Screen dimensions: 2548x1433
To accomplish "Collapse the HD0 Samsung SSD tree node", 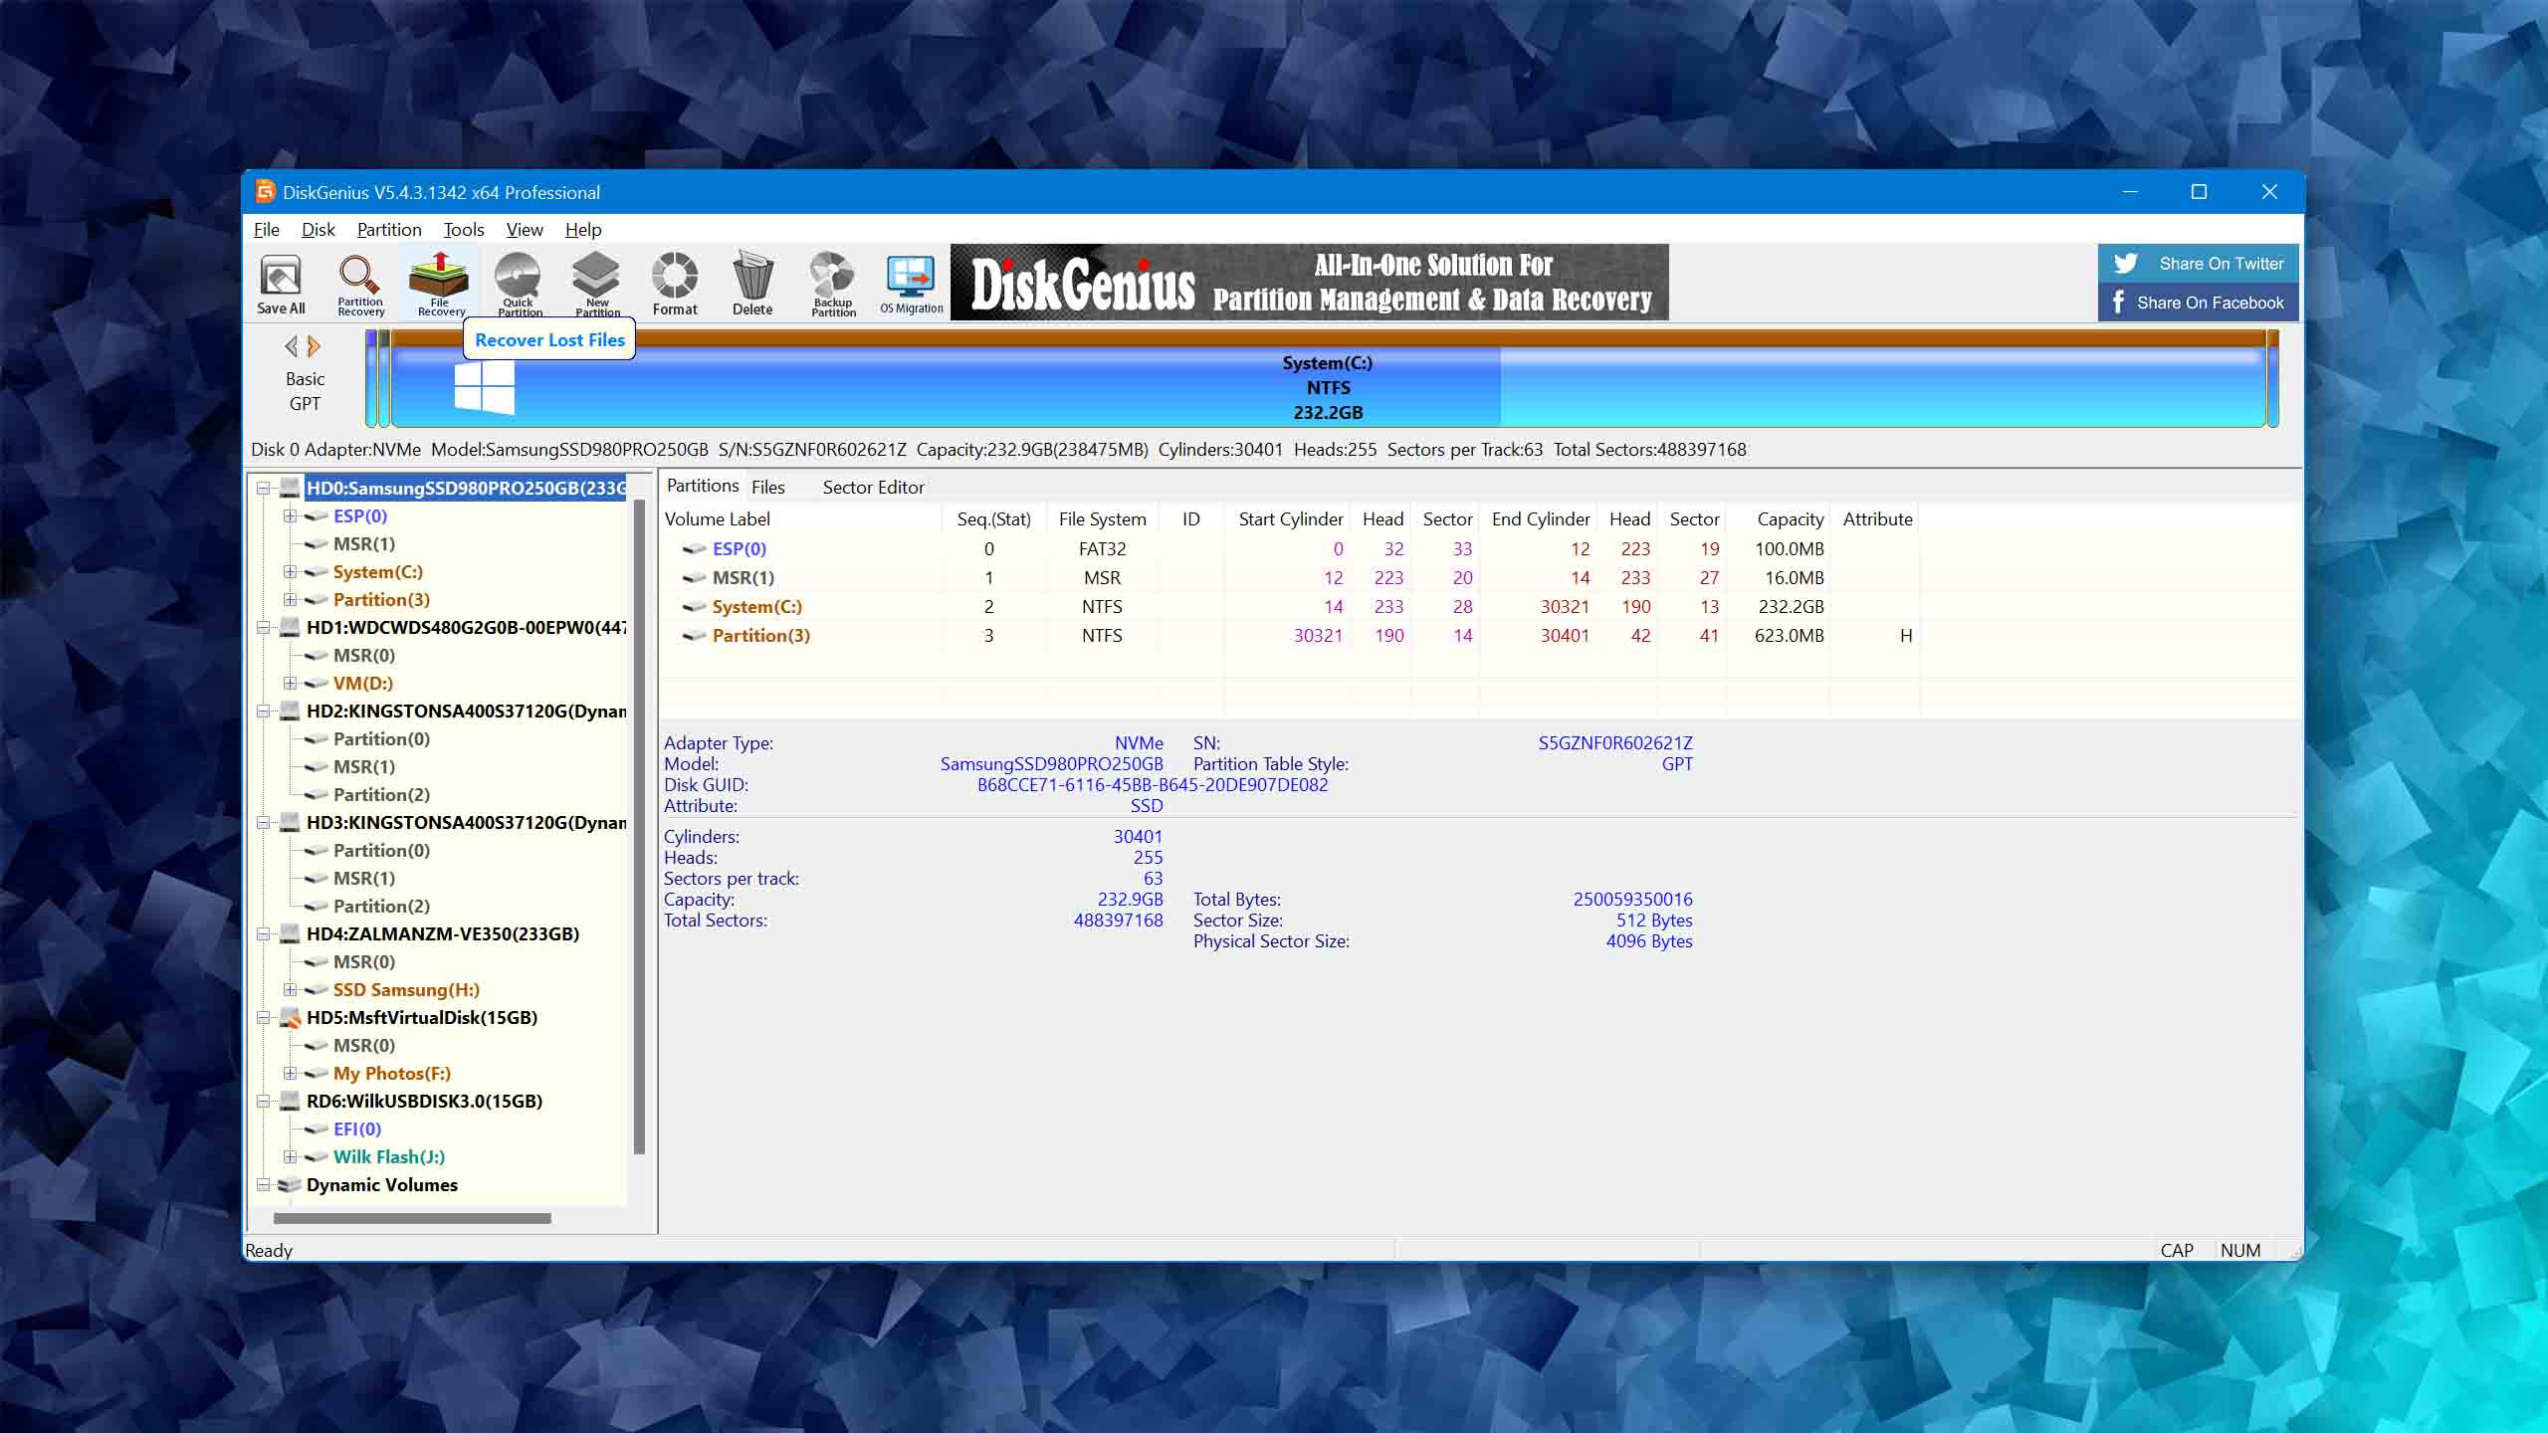I will [x=263, y=488].
